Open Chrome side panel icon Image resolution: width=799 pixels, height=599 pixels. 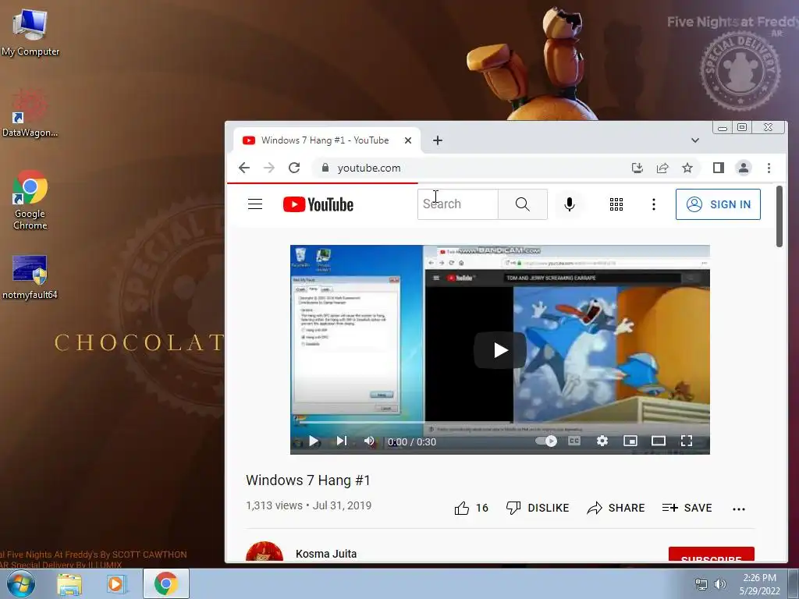(719, 168)
